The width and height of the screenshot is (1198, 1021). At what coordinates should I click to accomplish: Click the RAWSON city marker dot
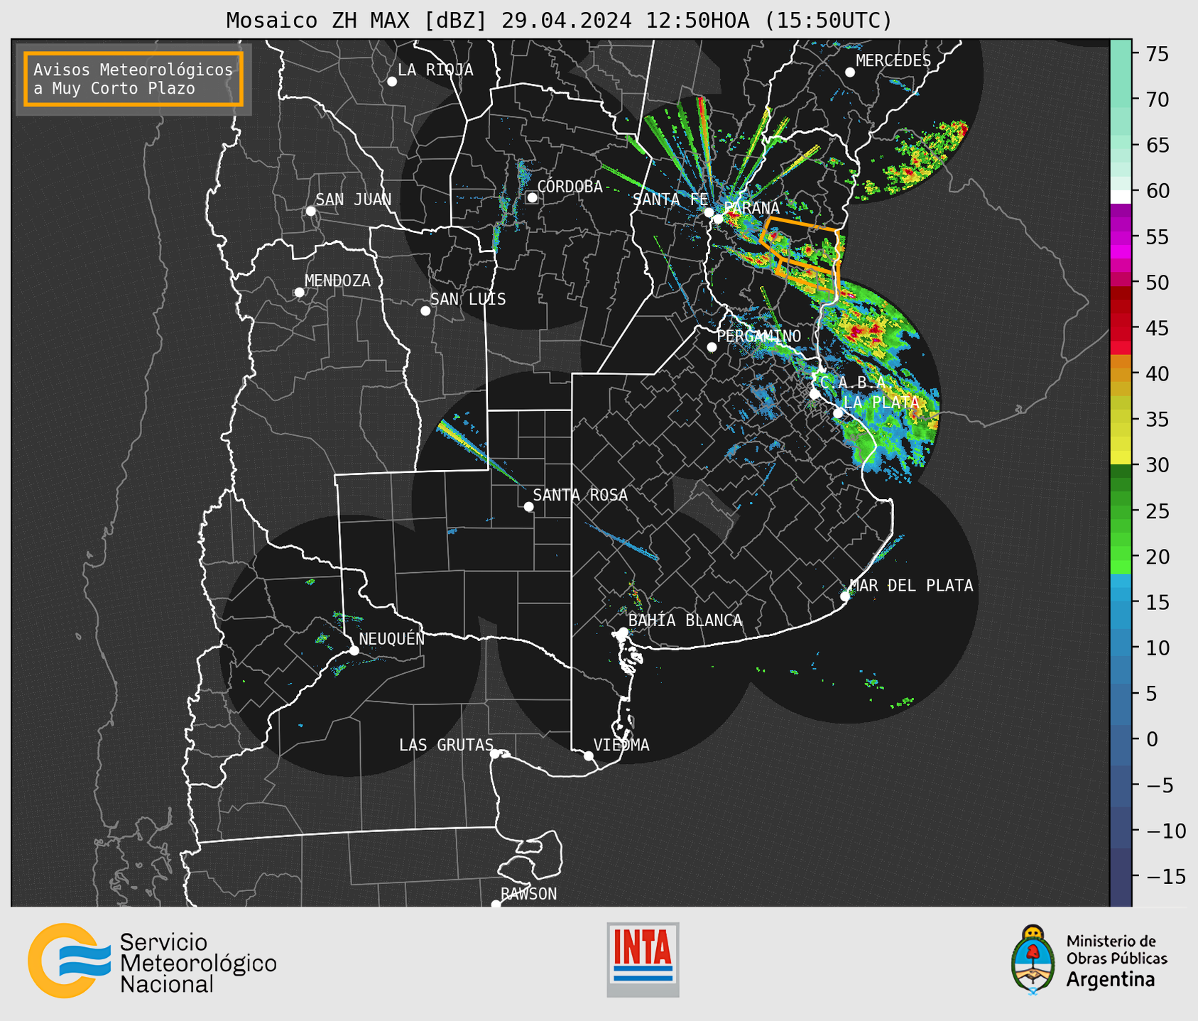point(496,905)
